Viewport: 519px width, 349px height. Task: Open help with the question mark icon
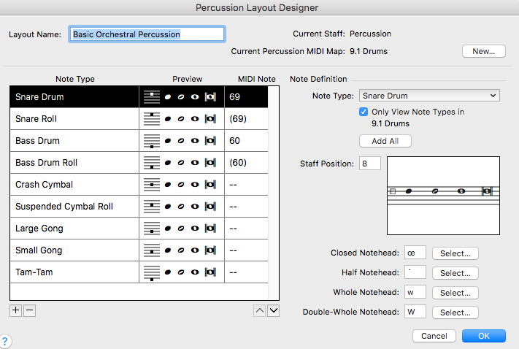pos(5,341)
